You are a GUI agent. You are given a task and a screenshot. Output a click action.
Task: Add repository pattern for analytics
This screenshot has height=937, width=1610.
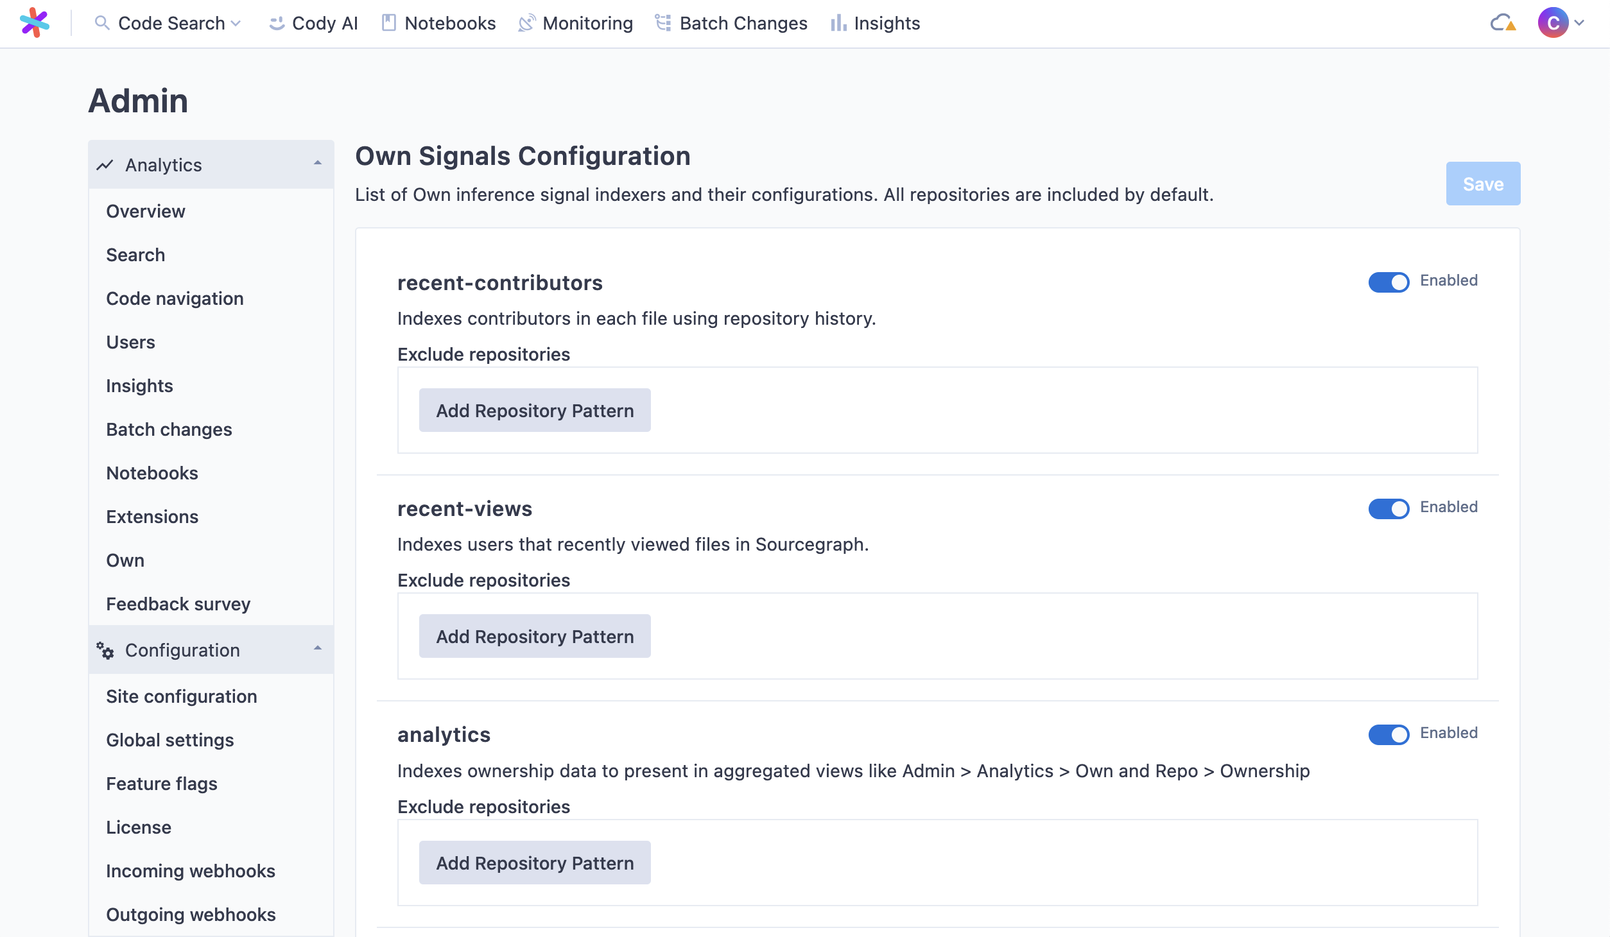[x=535, y=863]
